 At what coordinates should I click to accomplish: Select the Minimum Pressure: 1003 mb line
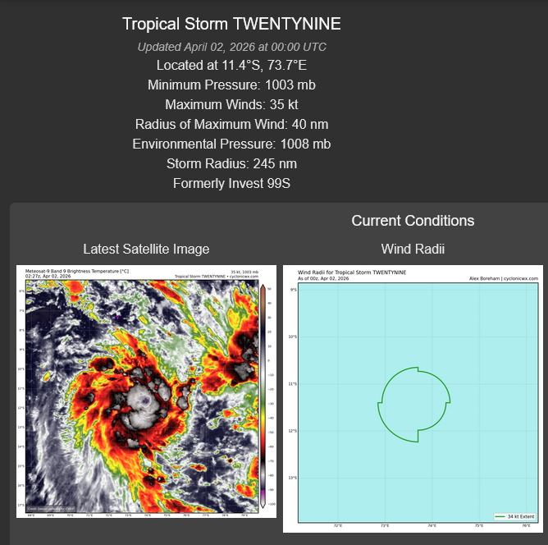point(231,85)
